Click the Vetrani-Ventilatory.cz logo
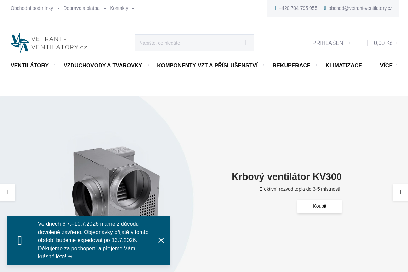The width and height of the screenshot is (408, 272). pyautogui.click(x=49, y=43)
